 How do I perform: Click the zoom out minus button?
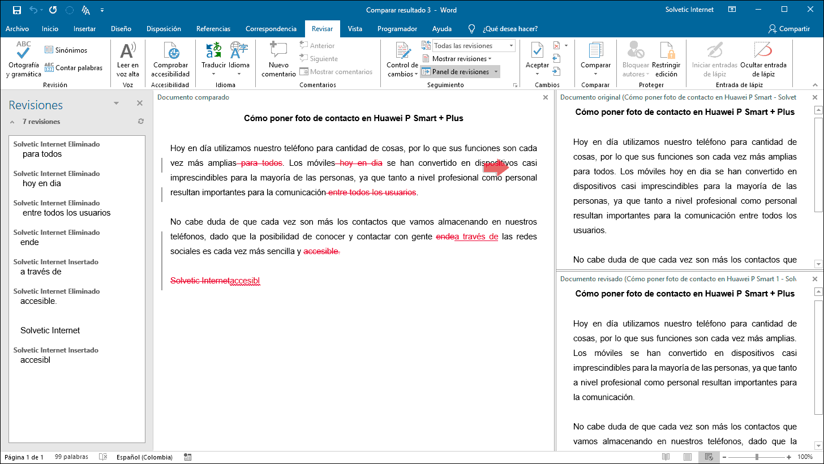click(724, 457)
